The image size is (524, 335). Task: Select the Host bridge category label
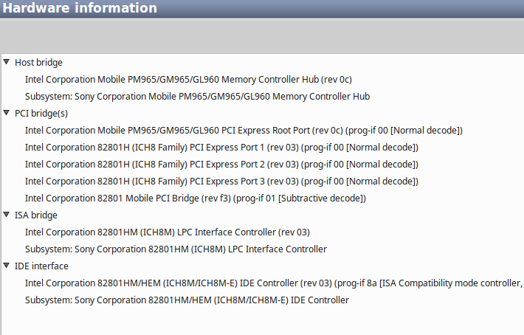pos(38,62)
